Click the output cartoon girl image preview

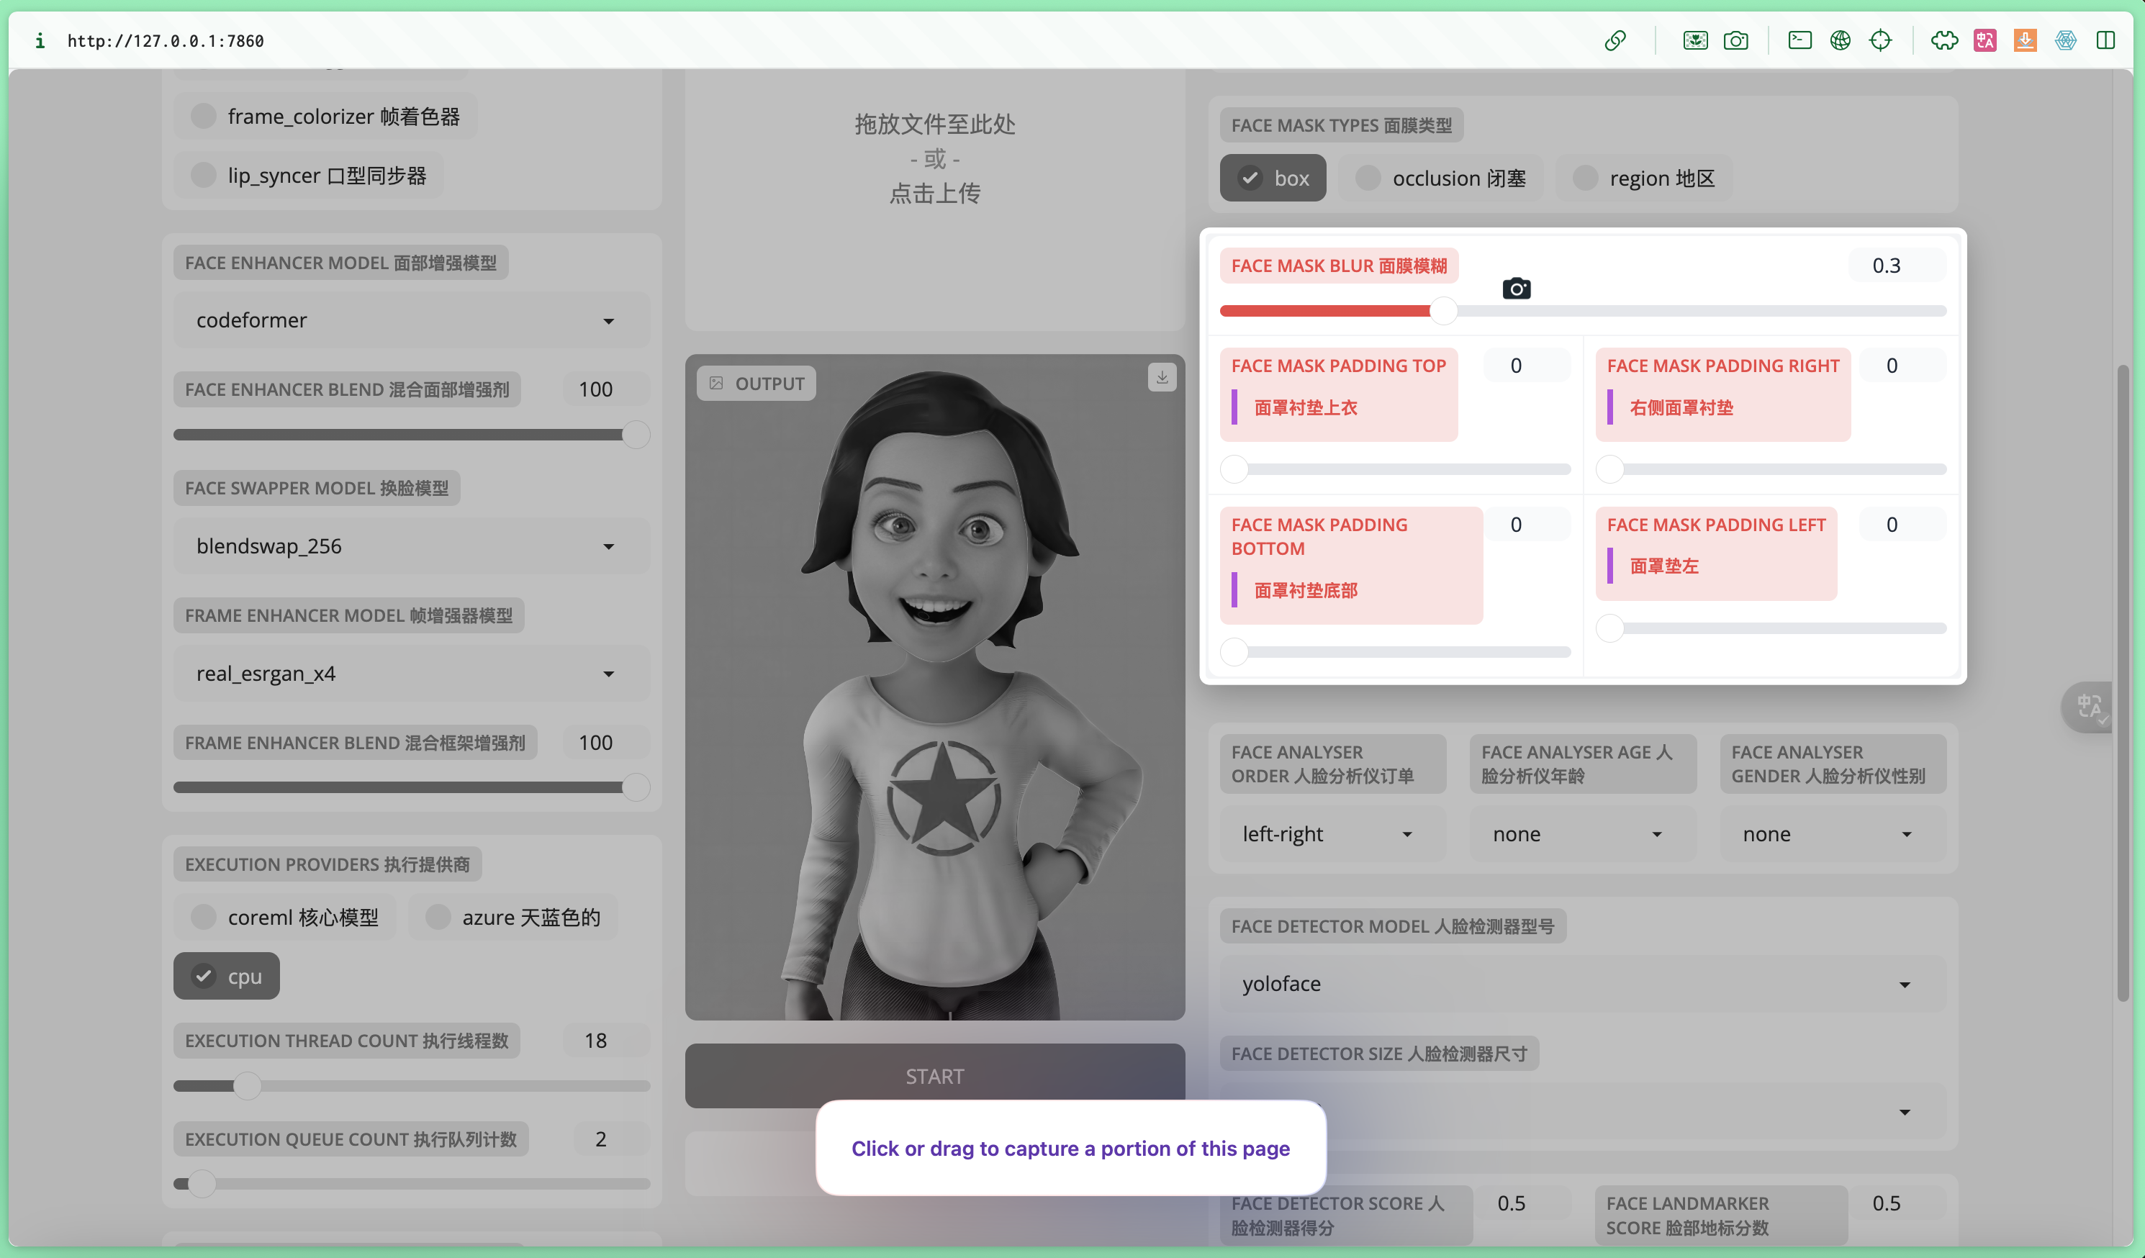pos(934,688)
